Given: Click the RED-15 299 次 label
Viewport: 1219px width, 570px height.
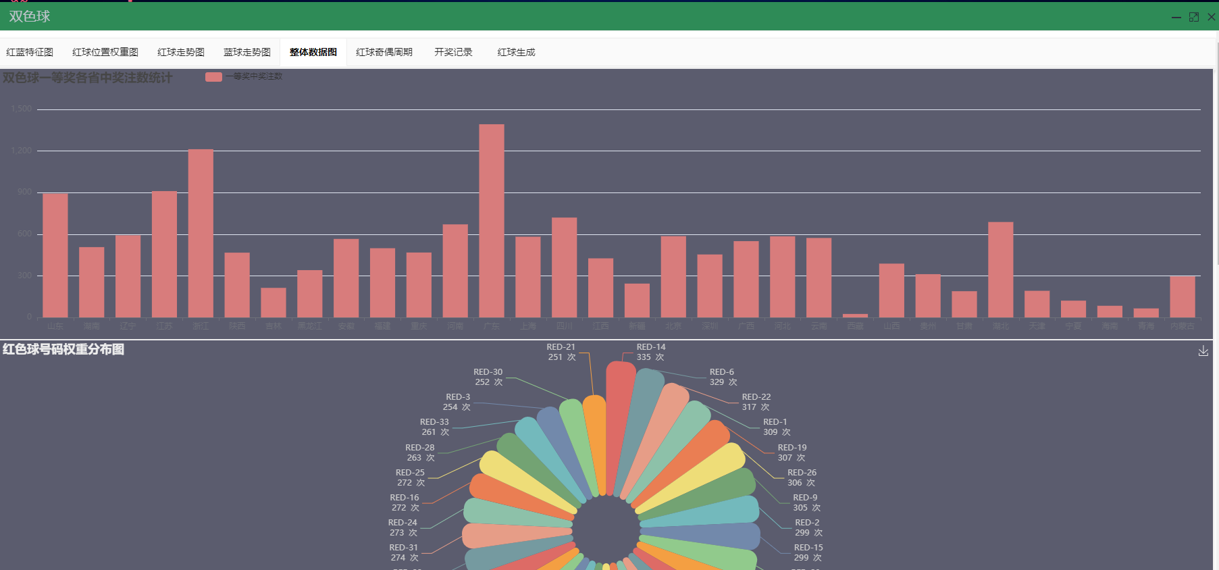Looking at the screenshot, I should tap(808, 552).
